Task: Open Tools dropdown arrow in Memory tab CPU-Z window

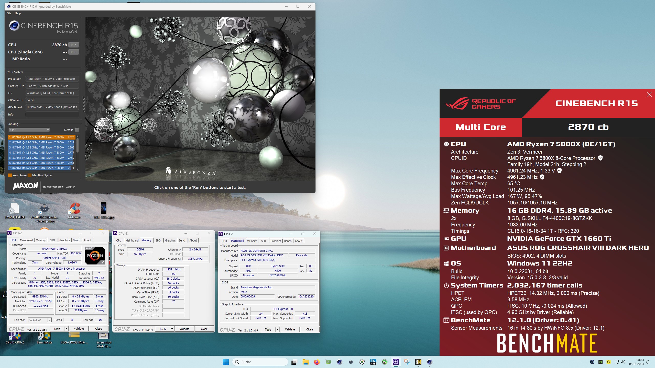Action: pos(172,329)
